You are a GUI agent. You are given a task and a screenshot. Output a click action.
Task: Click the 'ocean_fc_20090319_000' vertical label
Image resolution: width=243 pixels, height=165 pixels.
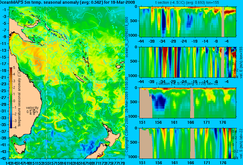(127, 37)
